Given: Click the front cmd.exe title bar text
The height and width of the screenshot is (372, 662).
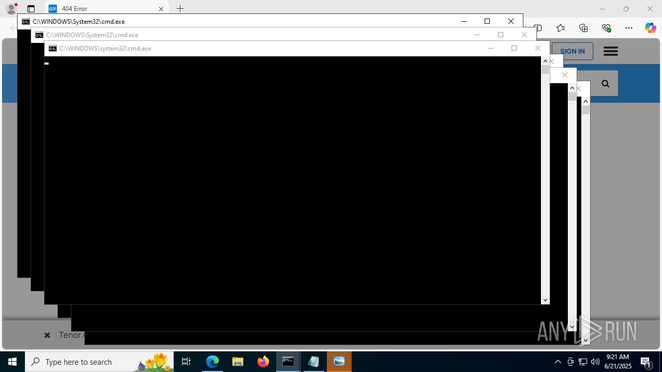Looking at the screenshot, I should click(x=106, y=49).
